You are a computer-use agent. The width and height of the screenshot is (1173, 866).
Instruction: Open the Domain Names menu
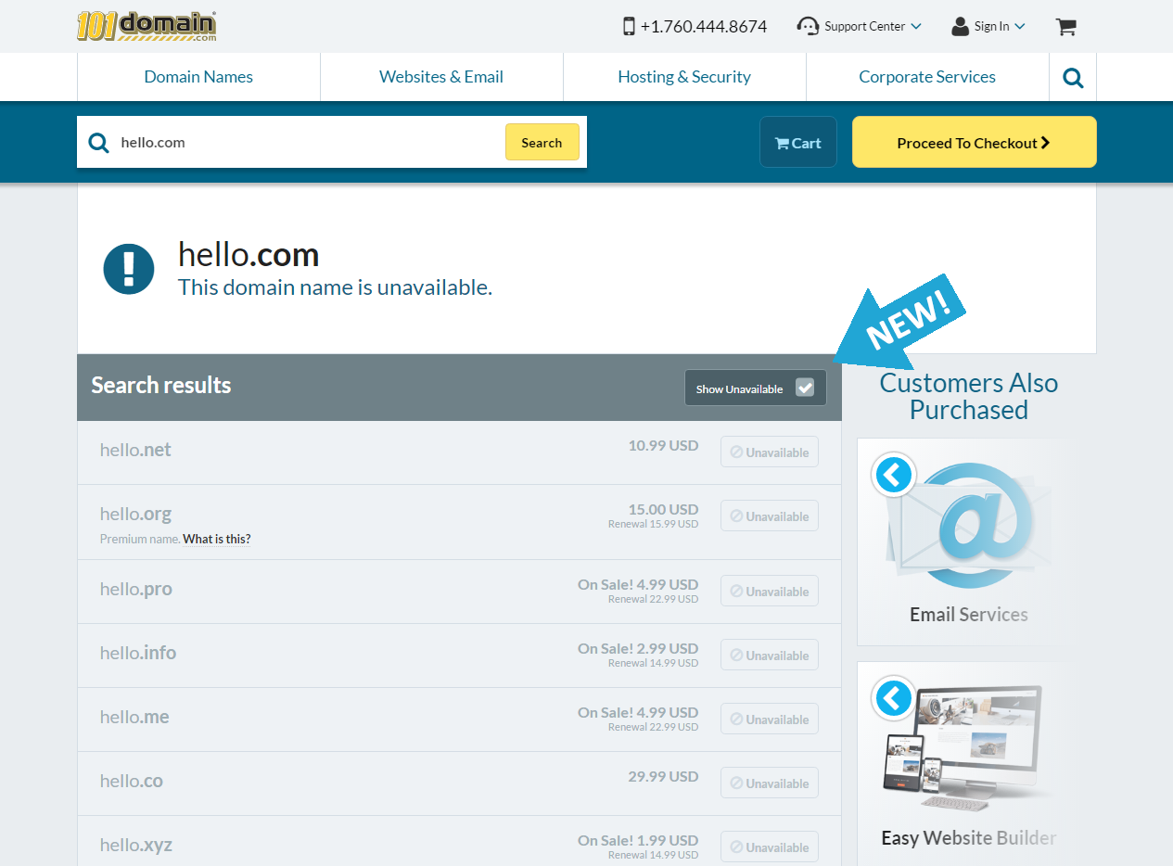[x=198, y=77]
